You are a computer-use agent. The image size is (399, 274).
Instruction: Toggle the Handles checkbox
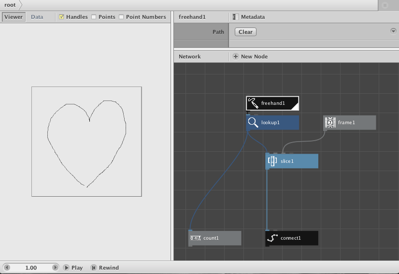pyautogui.click(x=61, y=17)
